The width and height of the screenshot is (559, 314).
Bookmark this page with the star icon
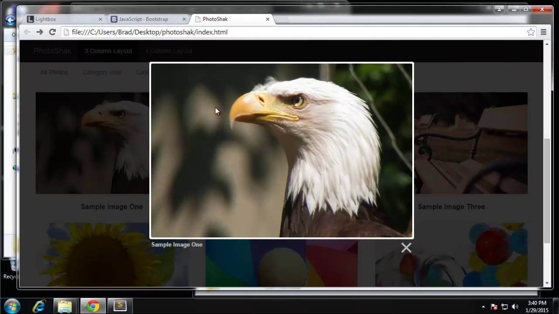(x=531, y=32)
